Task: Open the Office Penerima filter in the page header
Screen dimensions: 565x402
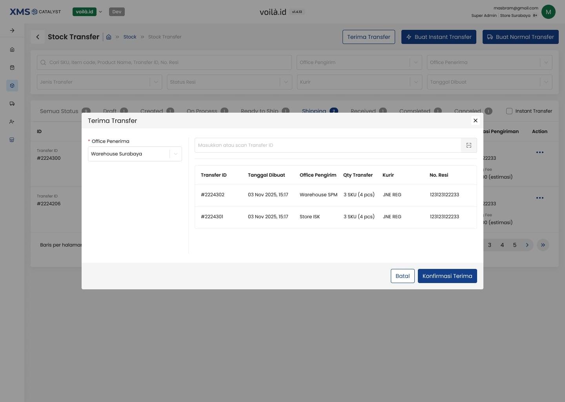Action: (490, 62)
